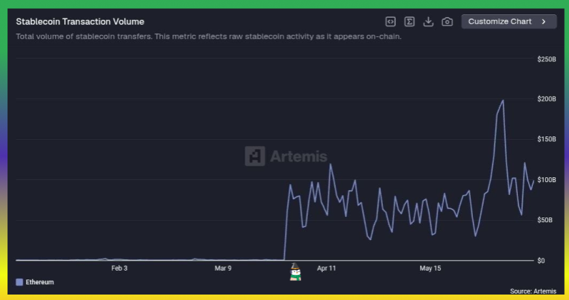Select the Feb 3 date label

pyautogui.click(x=119, y=268)
